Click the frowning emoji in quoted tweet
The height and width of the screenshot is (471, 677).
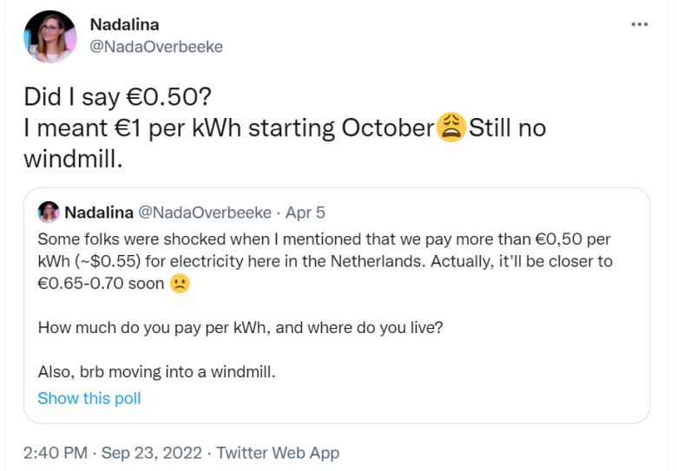(x=180, y=283)
